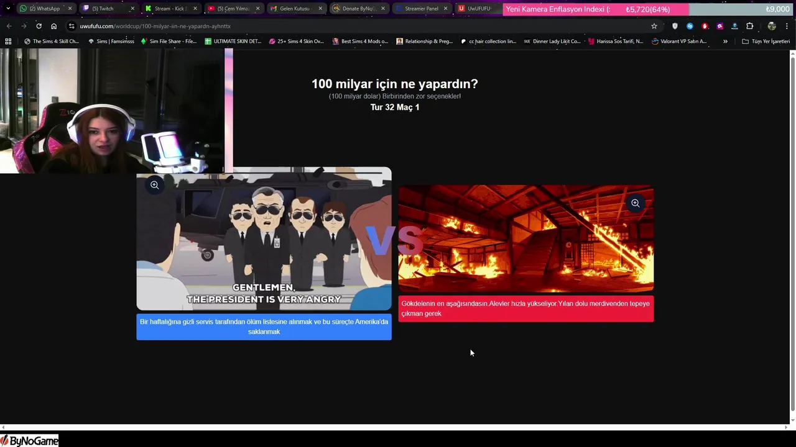This screenshot has height=447, width=796.
Task: Open the red extension icon in toolbar
Action: coord(705,26)
